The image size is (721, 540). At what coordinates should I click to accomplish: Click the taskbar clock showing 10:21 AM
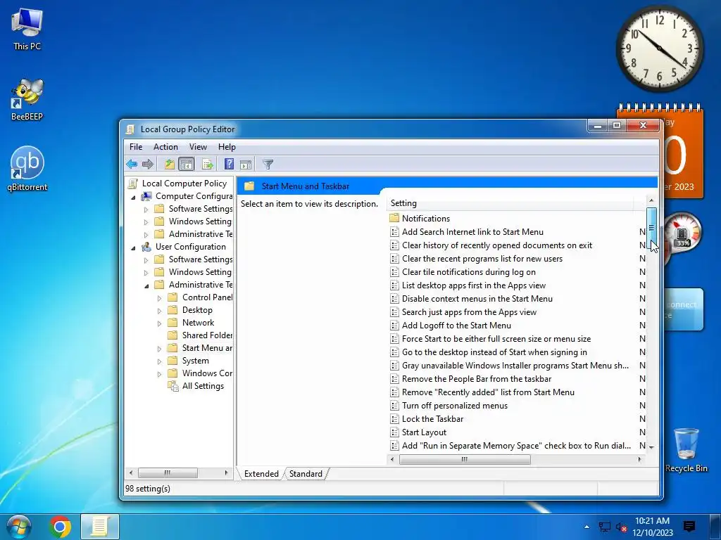(x=652, y=527)
